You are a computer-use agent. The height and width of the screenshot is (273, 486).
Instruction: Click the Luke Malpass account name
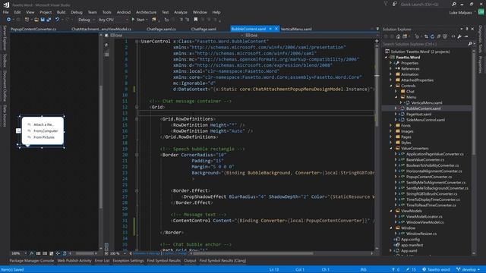(461, 13)
